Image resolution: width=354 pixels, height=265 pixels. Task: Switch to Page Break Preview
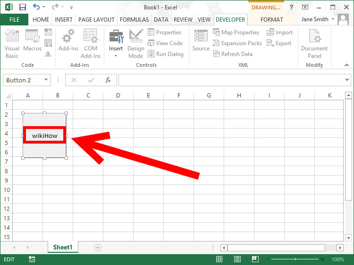pyautogui.click(x=255, y=259)
